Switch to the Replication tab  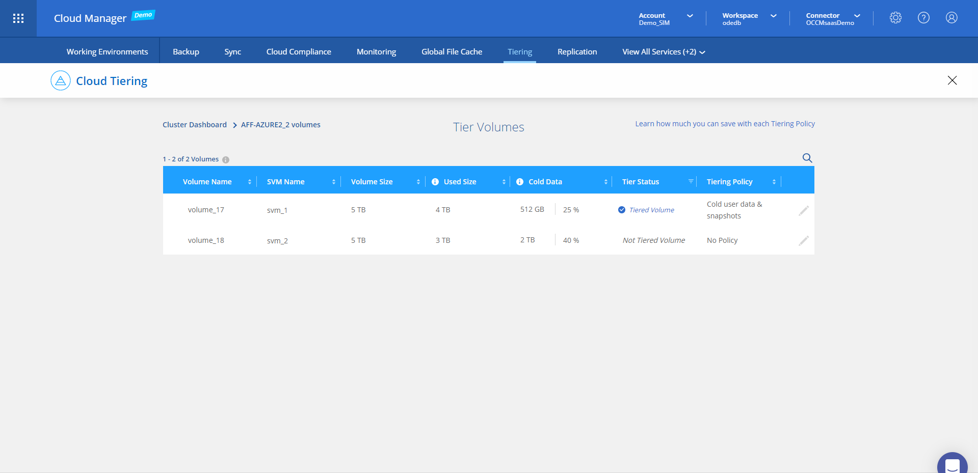[x=577, y=52]
